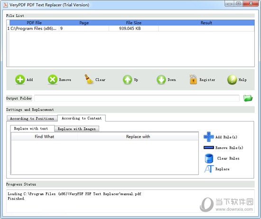Click the green Up arrow icon
261x219 pixels.
(128, 80)
